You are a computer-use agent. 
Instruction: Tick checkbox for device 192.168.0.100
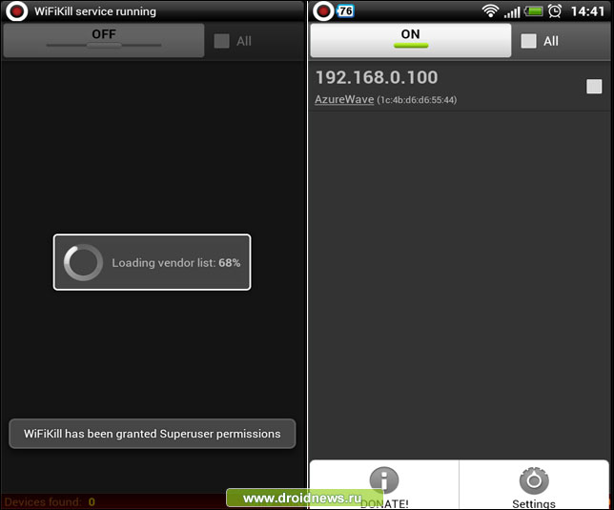(594, 86)
